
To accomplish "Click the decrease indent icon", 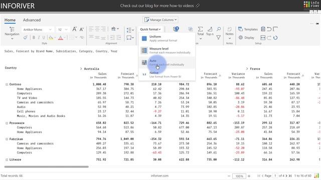I will [x=112, y=37].
